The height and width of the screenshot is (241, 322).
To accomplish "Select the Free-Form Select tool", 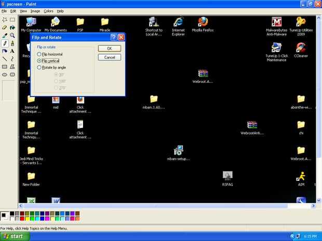I will click(5, 20).
